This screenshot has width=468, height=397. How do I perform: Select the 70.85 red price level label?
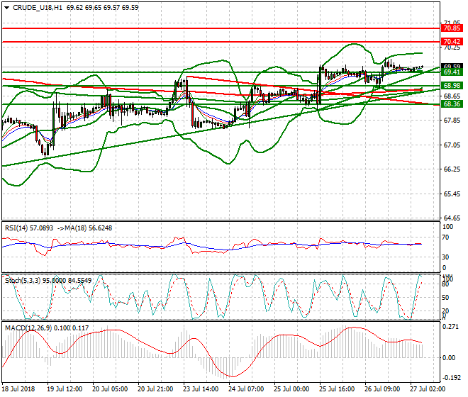coord(452,28)
